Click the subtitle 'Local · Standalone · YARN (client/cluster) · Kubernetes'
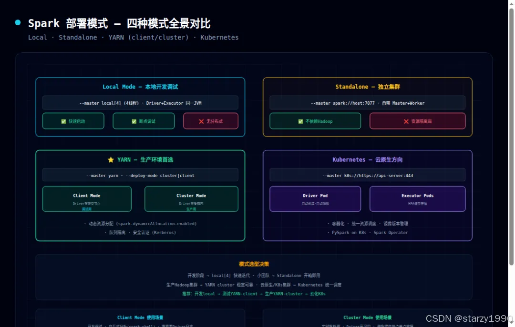Viewport: 515px width, 327px height. coord(134,38)
